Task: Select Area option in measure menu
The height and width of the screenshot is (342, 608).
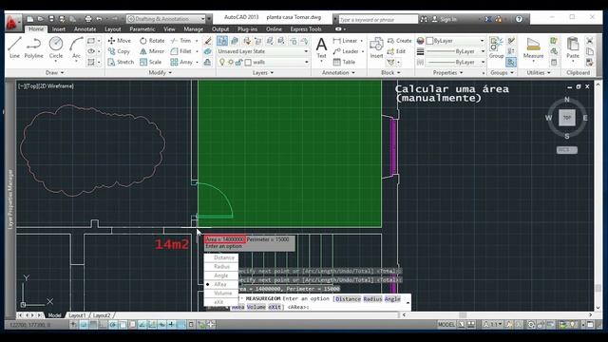Action: (221, 284)
